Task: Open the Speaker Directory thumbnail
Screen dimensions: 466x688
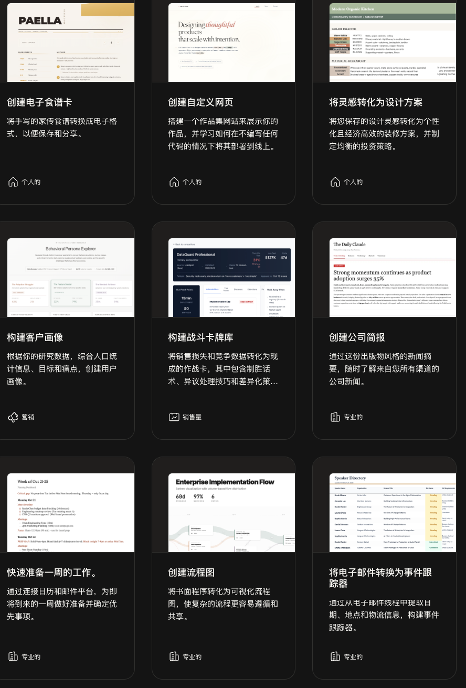Action: coord(393,512)
